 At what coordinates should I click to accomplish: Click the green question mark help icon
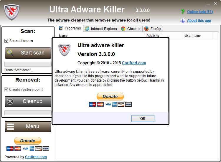[182, 11]
